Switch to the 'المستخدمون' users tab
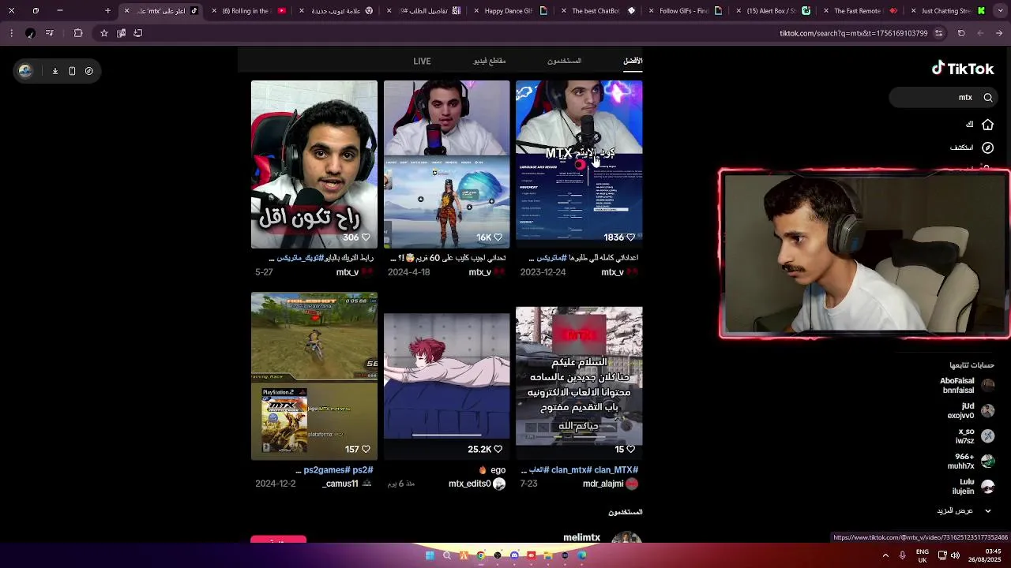Image resolution: width=1011 pixels, height=568 pixels. pos(564,62)
